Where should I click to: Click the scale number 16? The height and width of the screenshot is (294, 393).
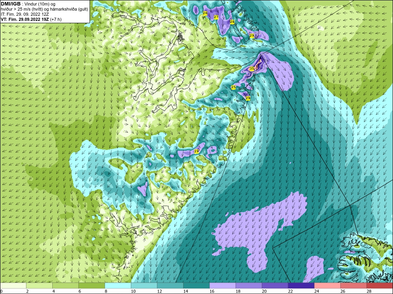pyautogui.click(x=211, y=291)
